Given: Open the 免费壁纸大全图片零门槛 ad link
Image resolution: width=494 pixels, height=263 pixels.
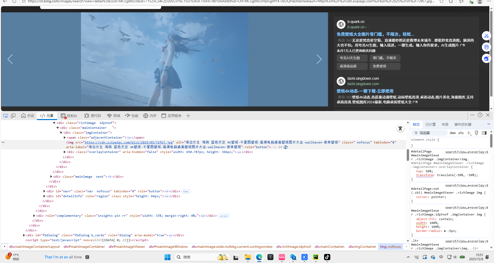Looking at the screenshot, I should (x=375, y=34).
